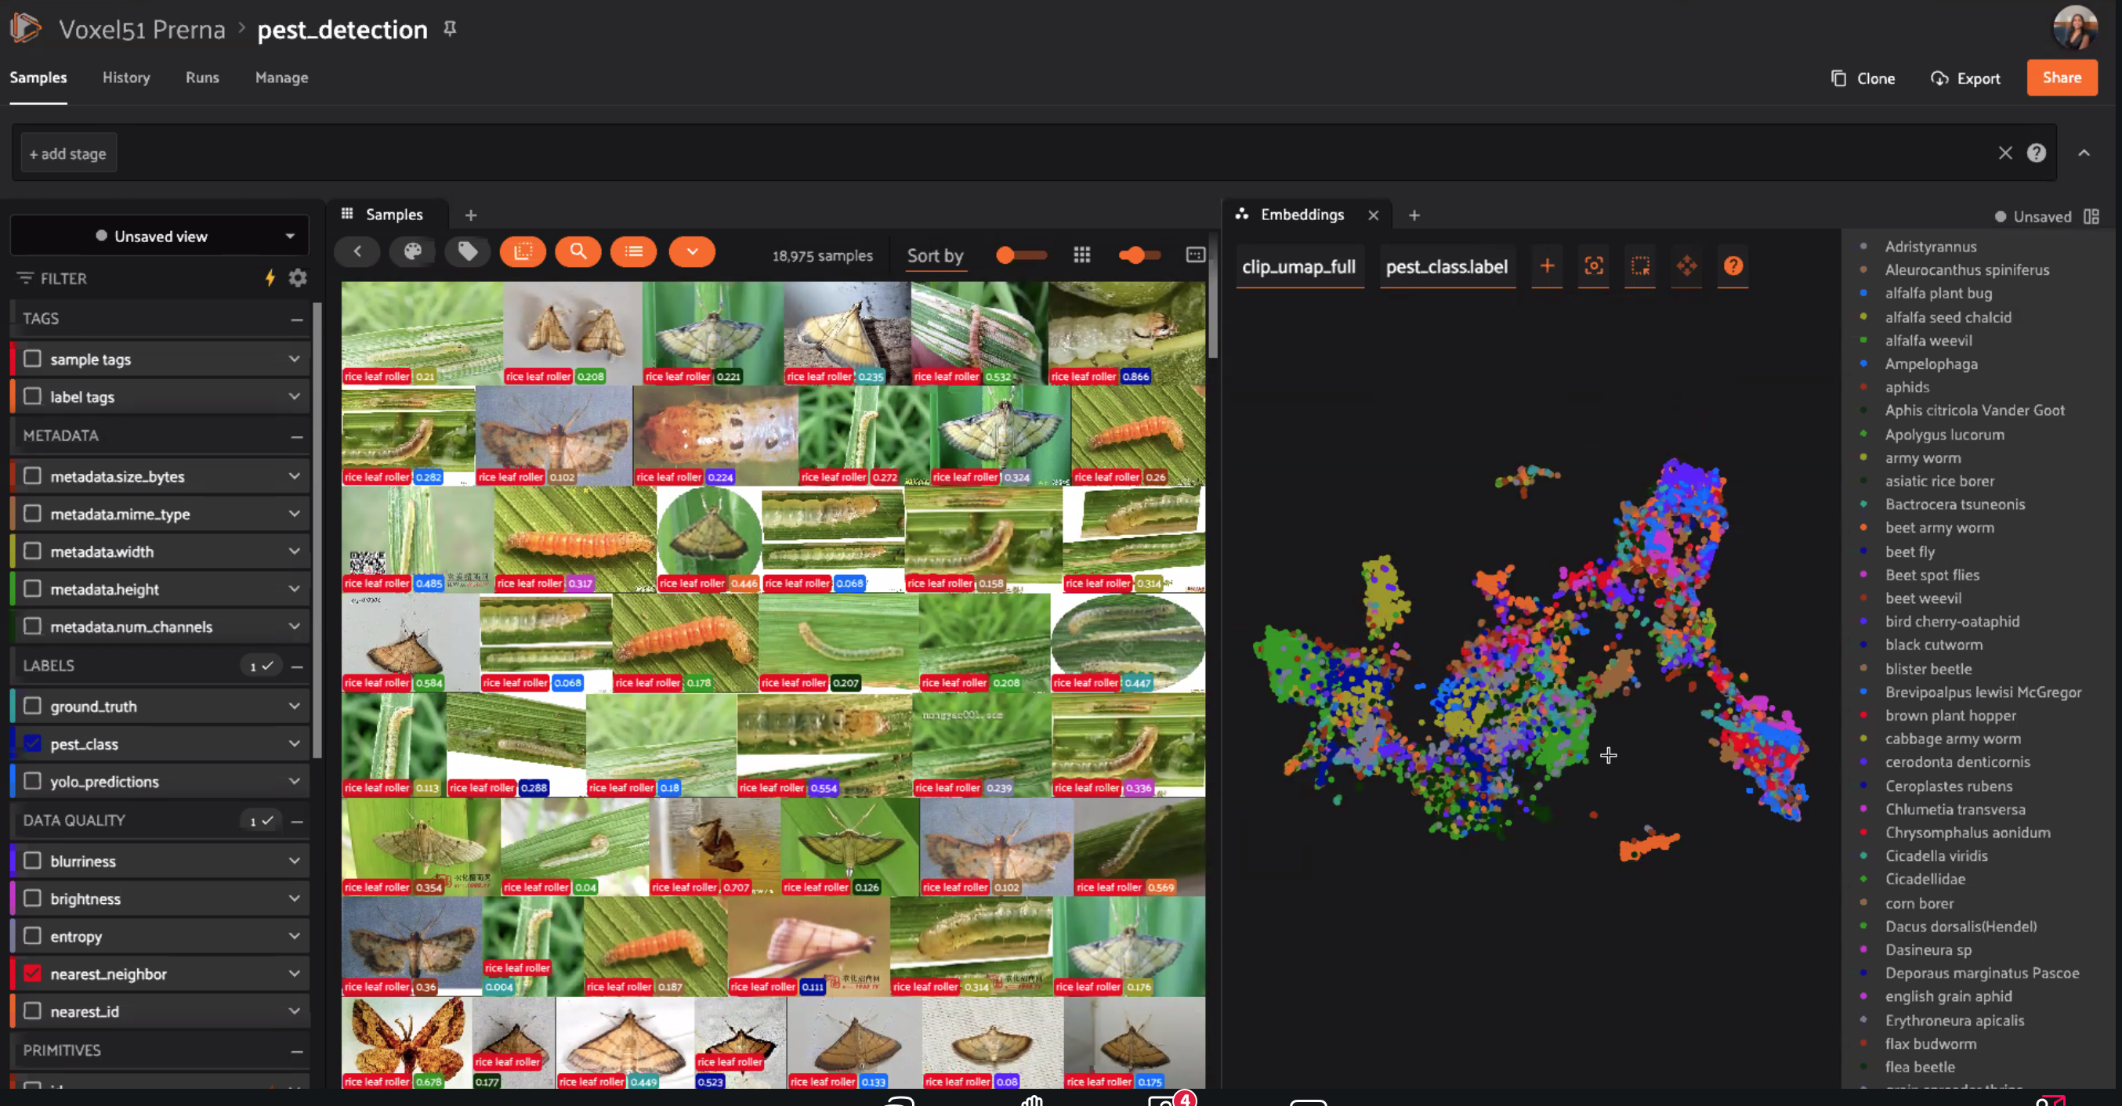
Task: Switch to the History tab
Action: pos(126,78)
